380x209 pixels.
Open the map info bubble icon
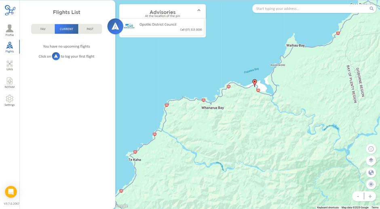371,149
